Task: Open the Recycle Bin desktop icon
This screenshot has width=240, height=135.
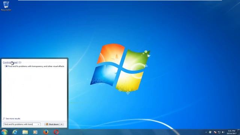Action: click(x=6, y=6)
